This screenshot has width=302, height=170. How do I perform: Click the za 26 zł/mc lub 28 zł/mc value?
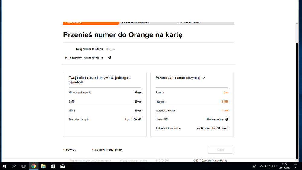click(212, 128)
